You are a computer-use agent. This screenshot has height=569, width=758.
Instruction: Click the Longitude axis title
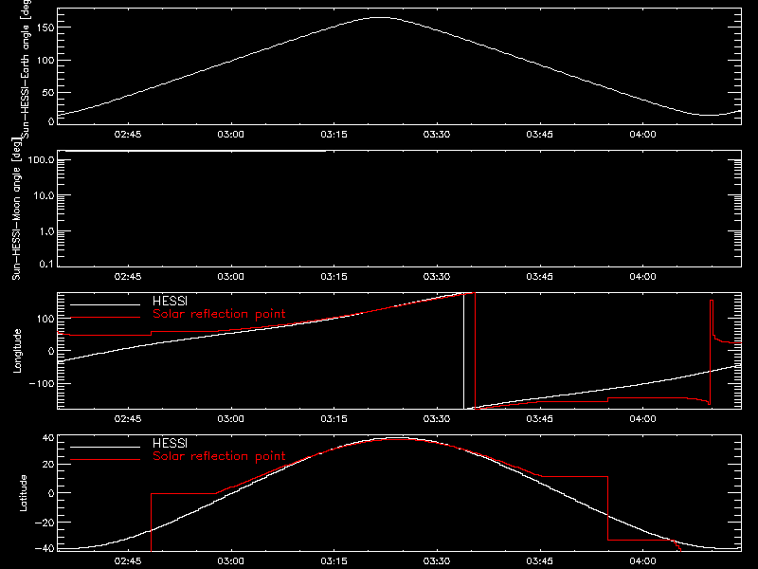[x=17, y=351]
